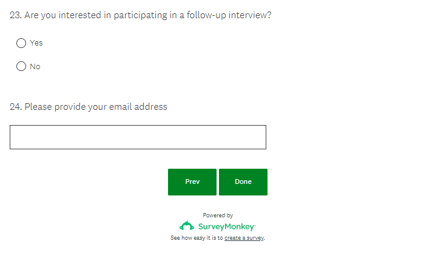Click the "Yes" option label text
This screenshot has width=441, height=261.
(36, 43)
